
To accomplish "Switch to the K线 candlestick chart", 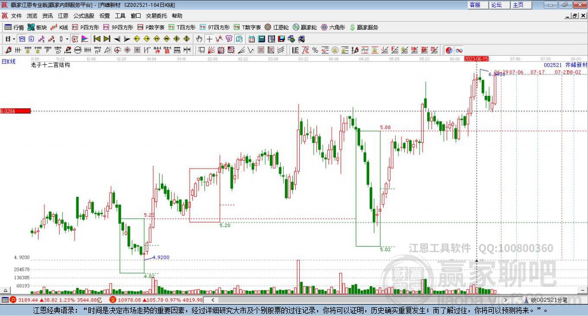I will (x=59, y=28).
